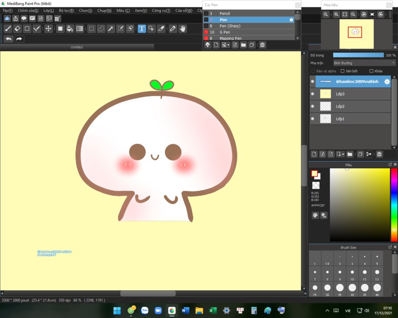Click the Undo arrow

(x=9, y=39)
